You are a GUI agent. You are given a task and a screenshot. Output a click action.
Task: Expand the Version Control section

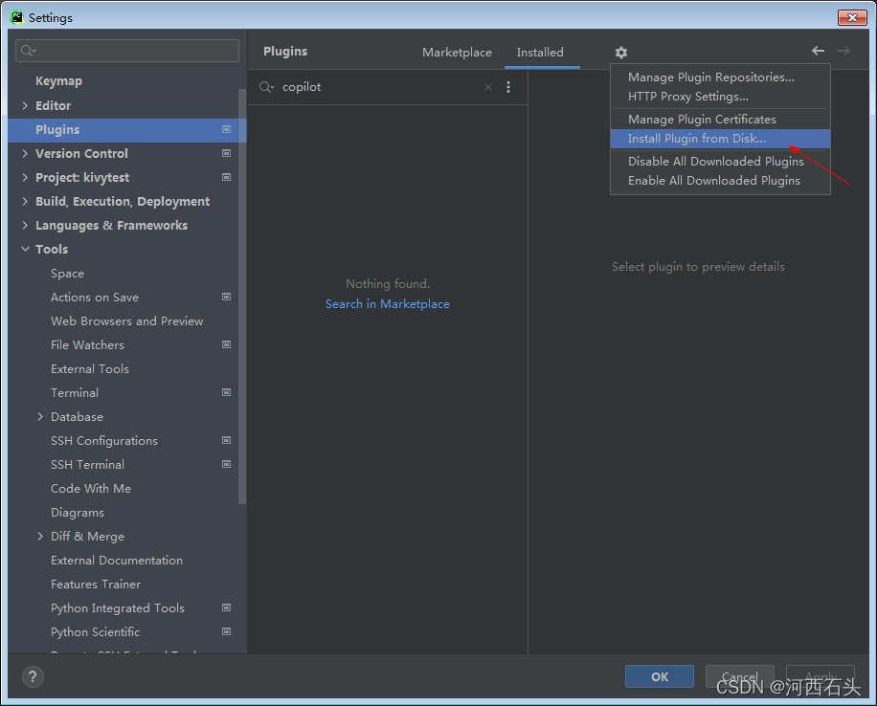pos(25,153)
